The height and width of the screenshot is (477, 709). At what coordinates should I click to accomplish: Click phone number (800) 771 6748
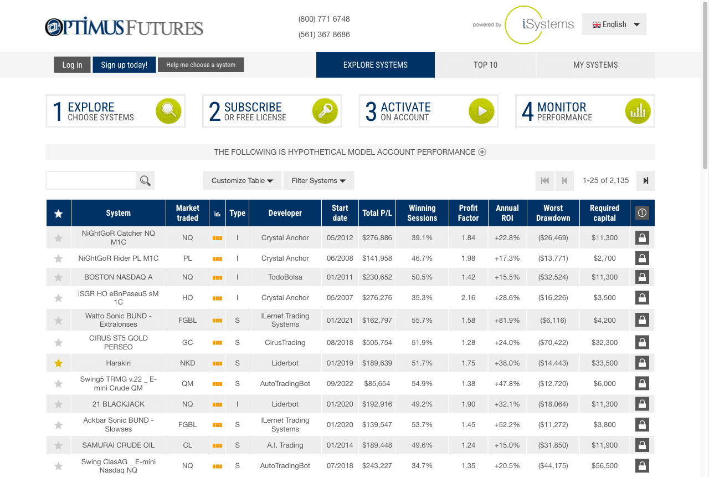324,19
